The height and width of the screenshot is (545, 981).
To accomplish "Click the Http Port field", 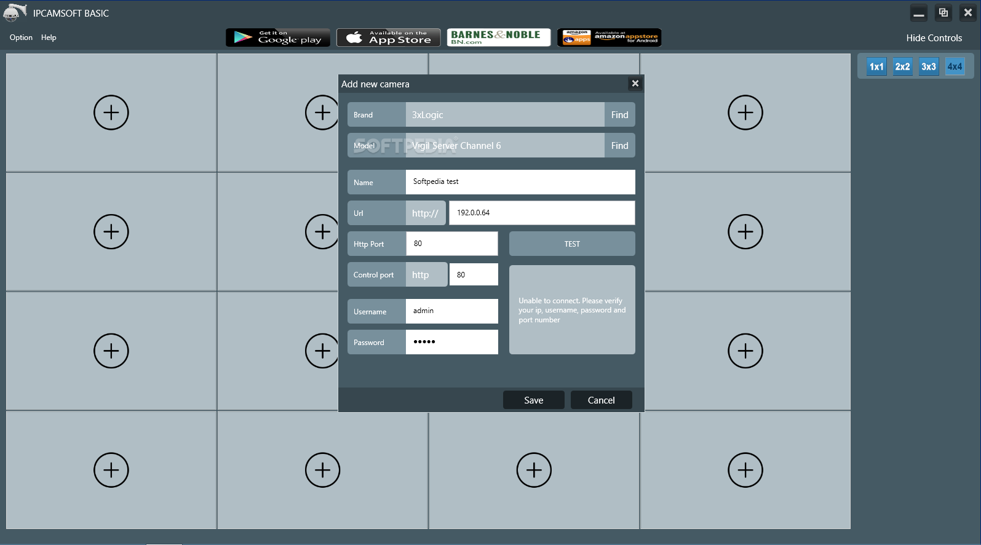I will coord(452,244).
